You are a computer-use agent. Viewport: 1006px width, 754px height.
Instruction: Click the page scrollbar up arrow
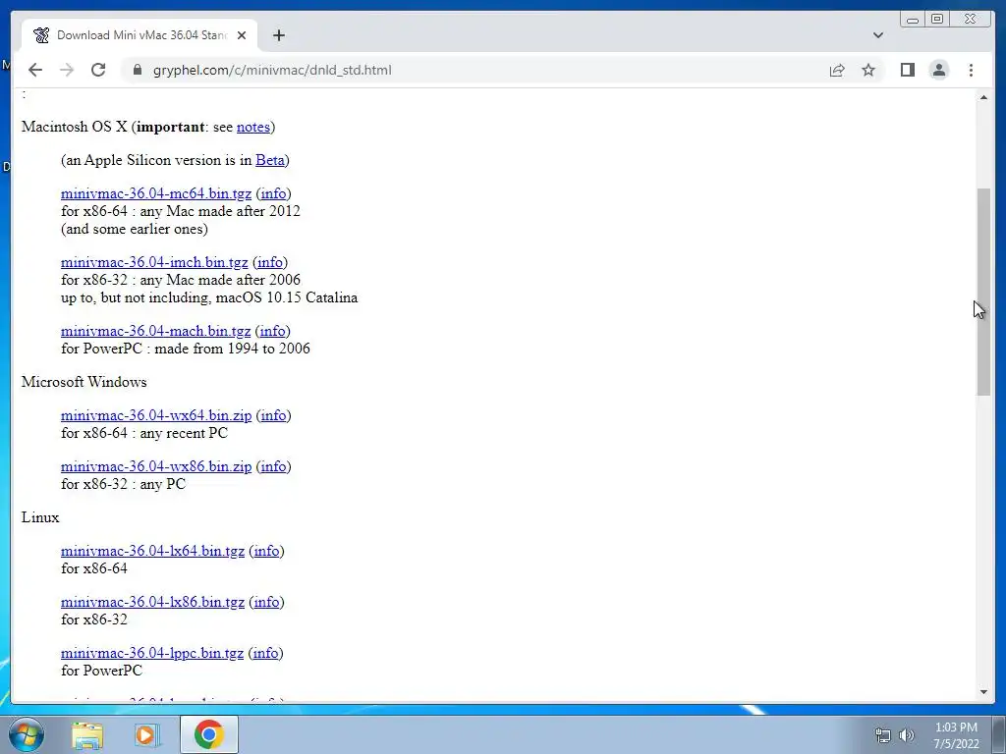(983, 97)
